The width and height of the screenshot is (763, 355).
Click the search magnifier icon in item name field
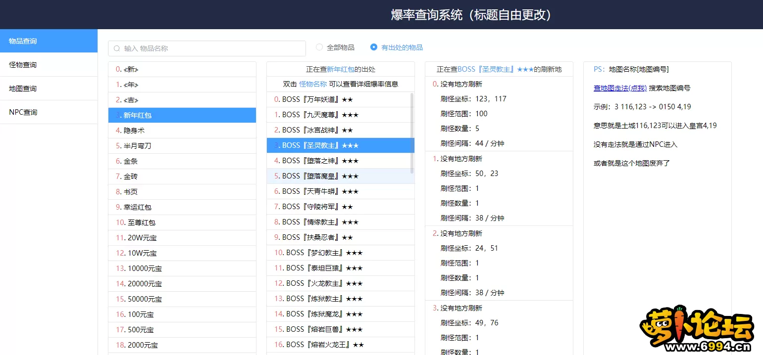117,48
